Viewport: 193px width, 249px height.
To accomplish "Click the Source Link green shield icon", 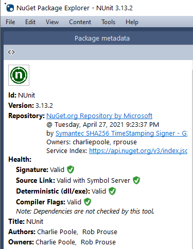I will (136, 180).
